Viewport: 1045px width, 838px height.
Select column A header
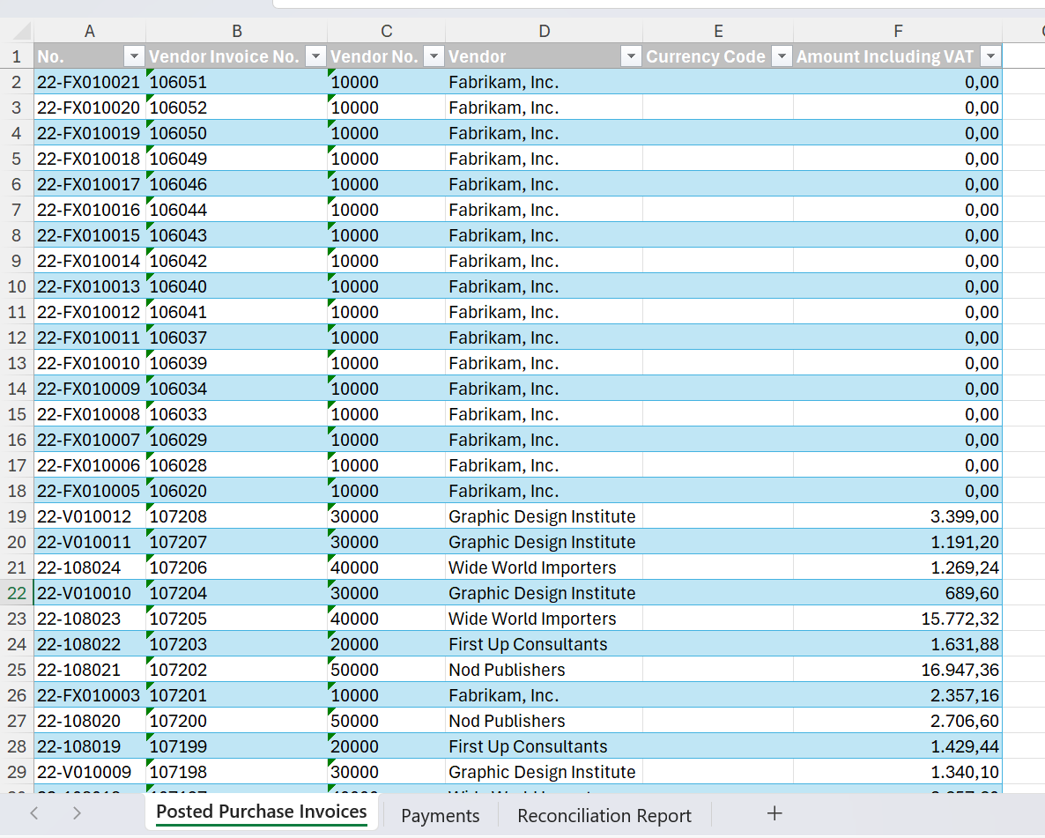click(90, 32)
